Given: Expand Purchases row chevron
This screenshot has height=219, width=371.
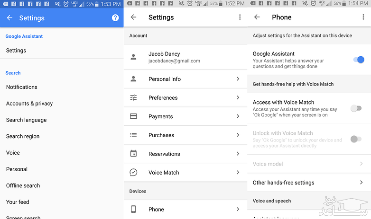Looking at the screenshot, I should (x=238, y=135).
